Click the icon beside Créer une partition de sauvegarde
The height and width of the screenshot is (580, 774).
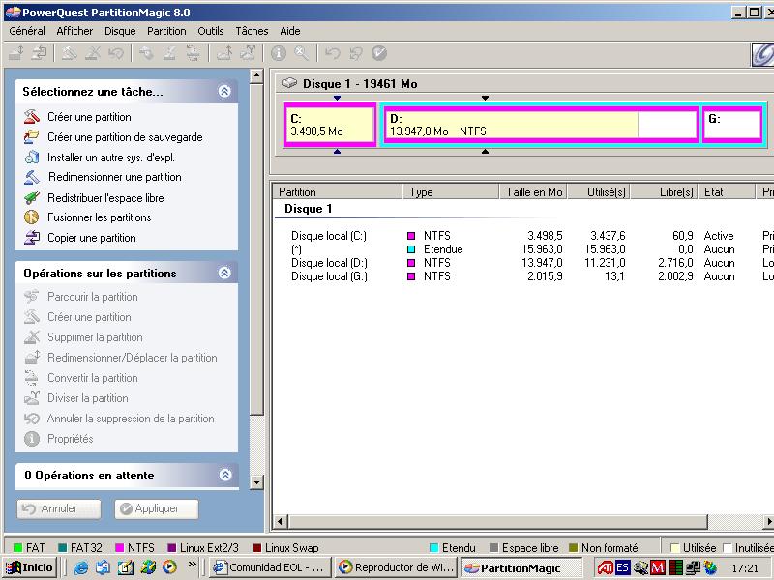32,136
